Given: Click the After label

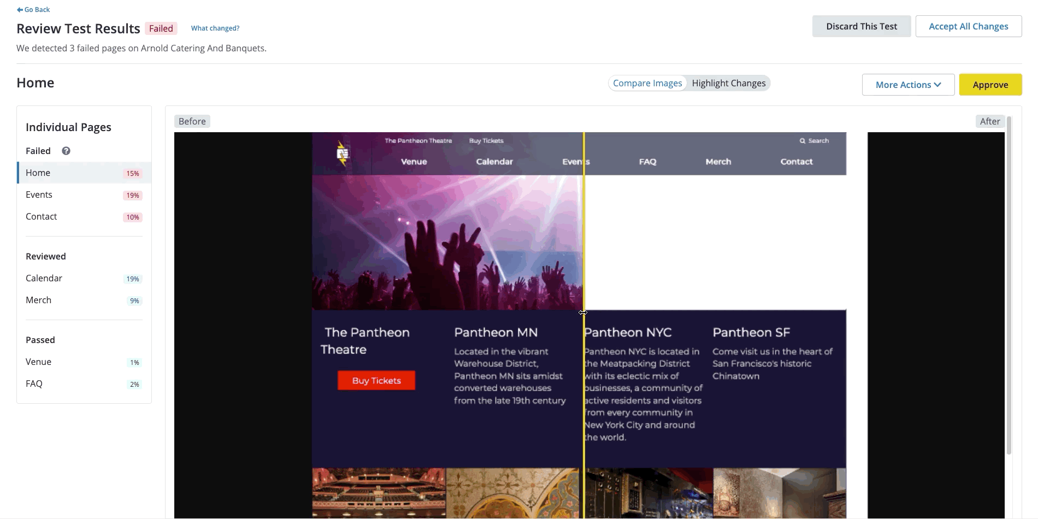Looking at the screenshot, I should 990,121.
